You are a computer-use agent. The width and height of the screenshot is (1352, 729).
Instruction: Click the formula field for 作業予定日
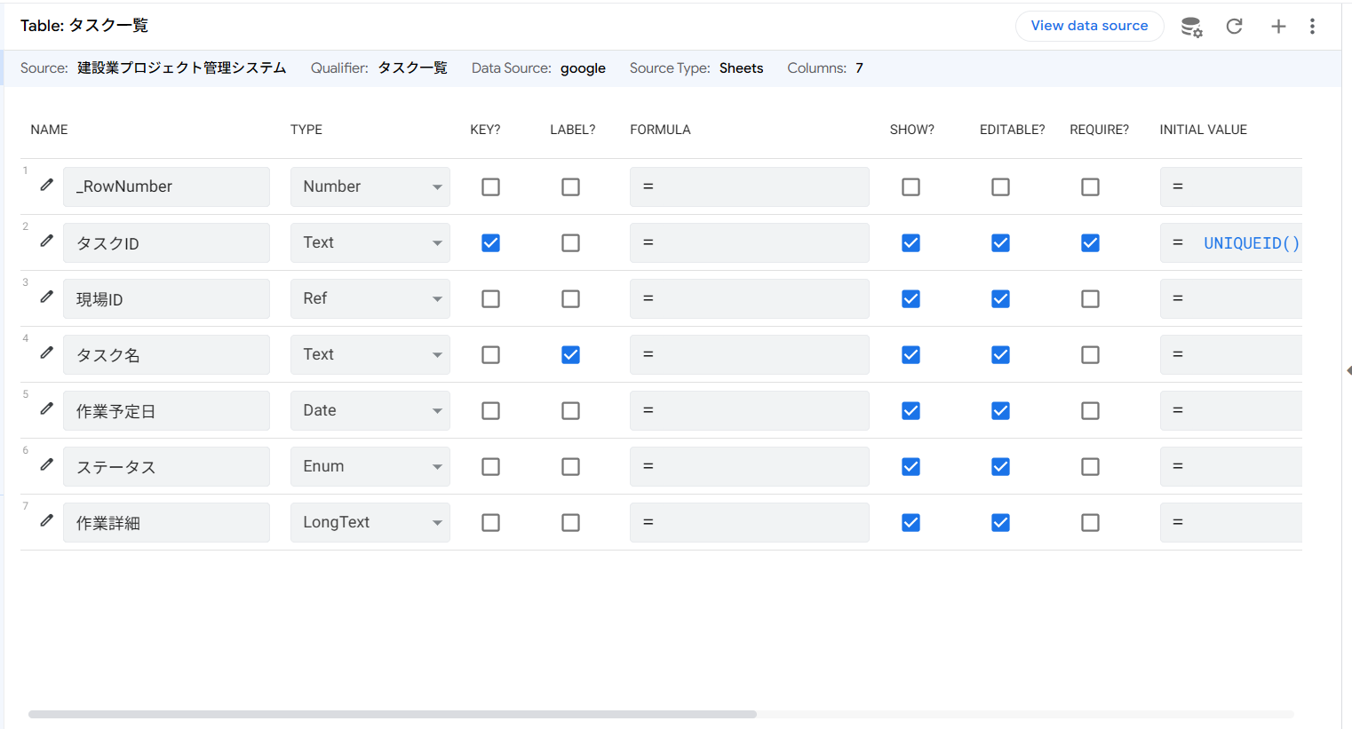(749, 410)
